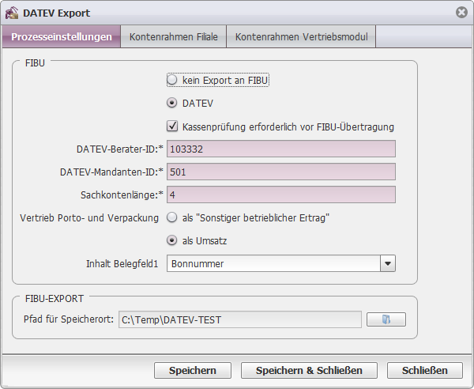Focus the Sachkontenlänge input field

(281, 194)
